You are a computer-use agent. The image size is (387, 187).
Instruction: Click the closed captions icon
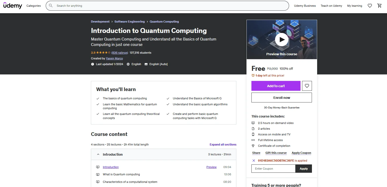coord(146,64)
